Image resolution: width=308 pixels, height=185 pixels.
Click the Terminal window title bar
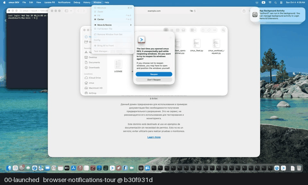pos(27,11)
